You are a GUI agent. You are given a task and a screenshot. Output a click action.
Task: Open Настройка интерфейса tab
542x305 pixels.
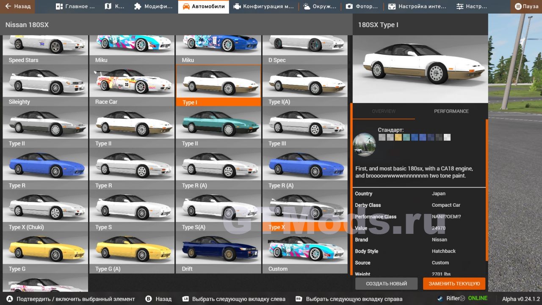click(417, 6)
